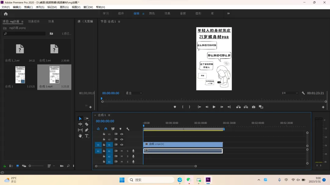Switch to the 效果控件 tab

point(34,21)
